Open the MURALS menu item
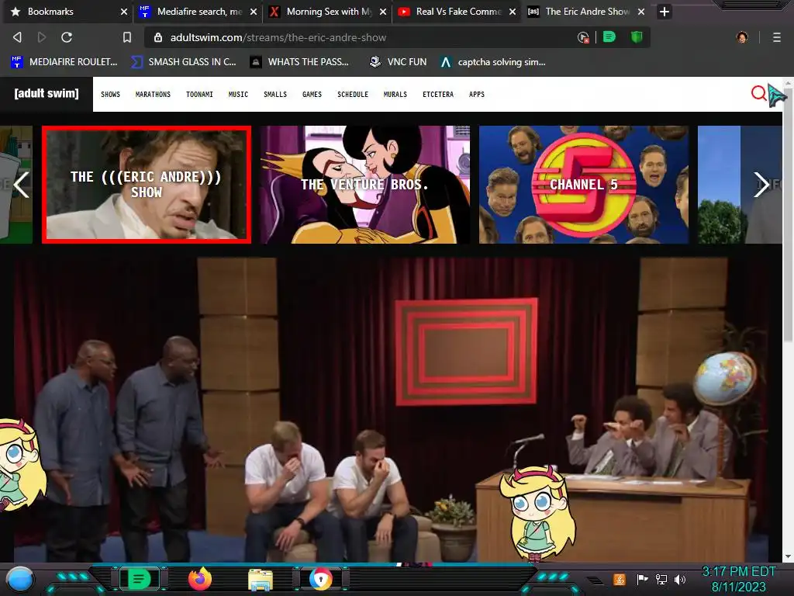The height and width of the screenshot is (596, 794). coord(395,94)
